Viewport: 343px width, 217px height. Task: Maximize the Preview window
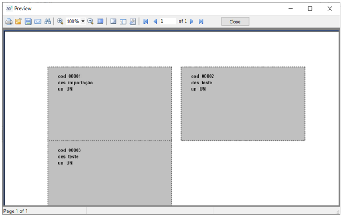pyautogui.click(x=310, y=8)
